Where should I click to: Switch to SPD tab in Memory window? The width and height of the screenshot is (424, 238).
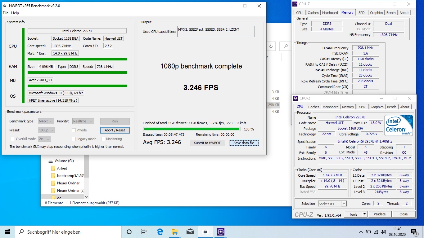click(361, 13)
